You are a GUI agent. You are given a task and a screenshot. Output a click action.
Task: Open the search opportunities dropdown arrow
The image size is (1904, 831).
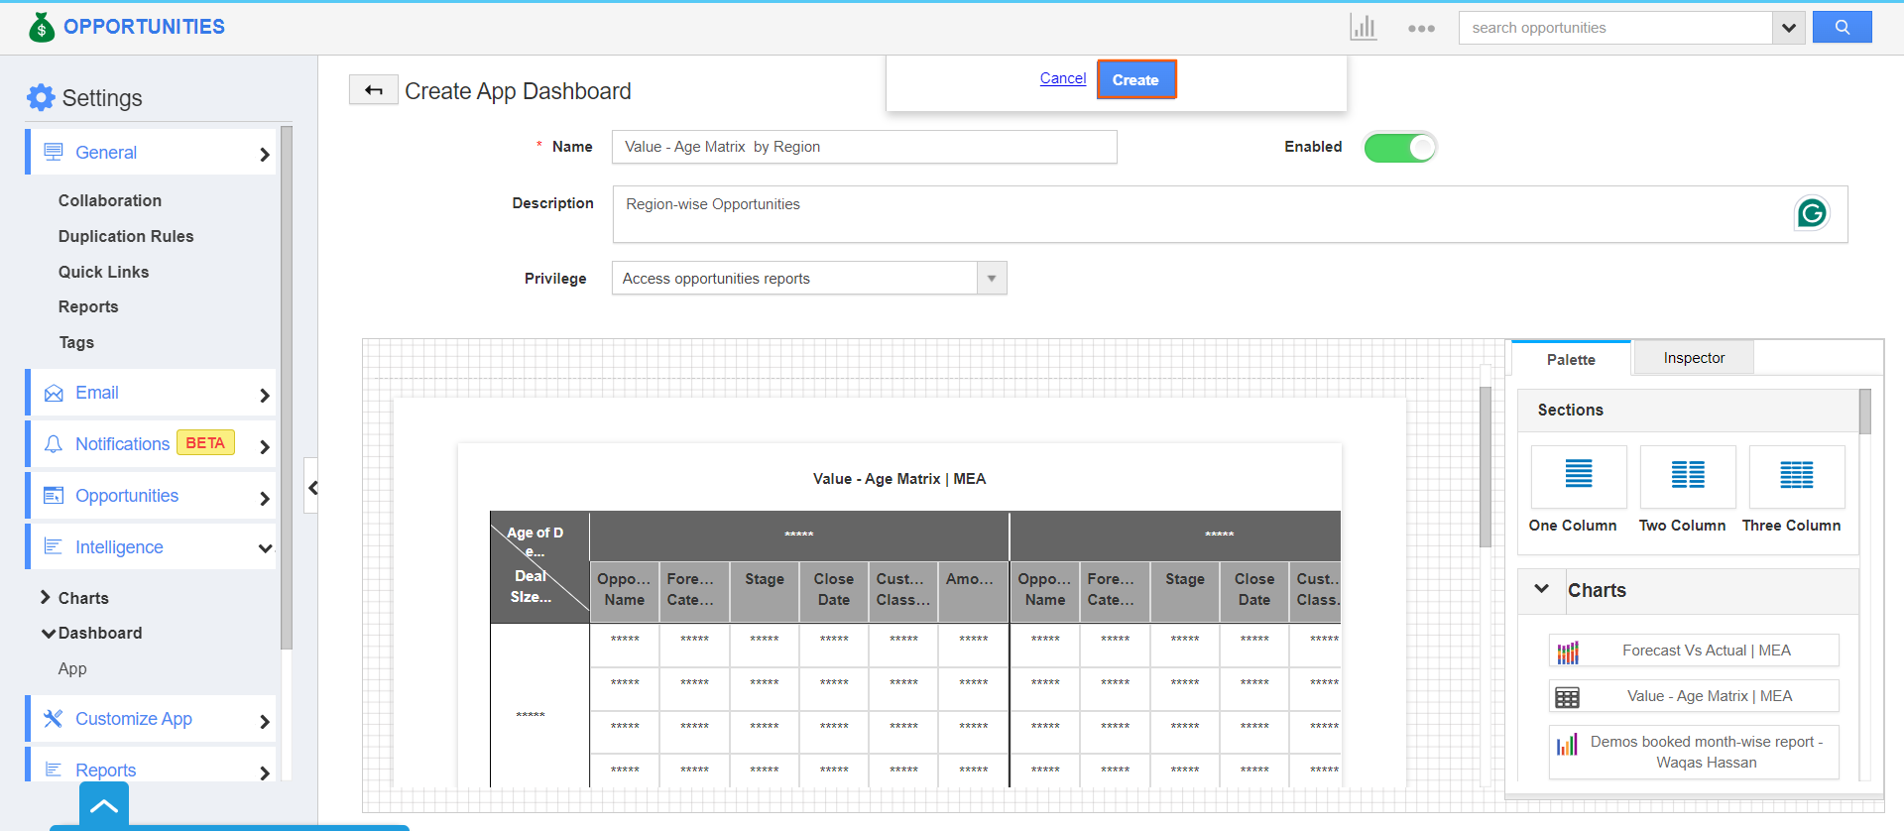pos(1788,28)
